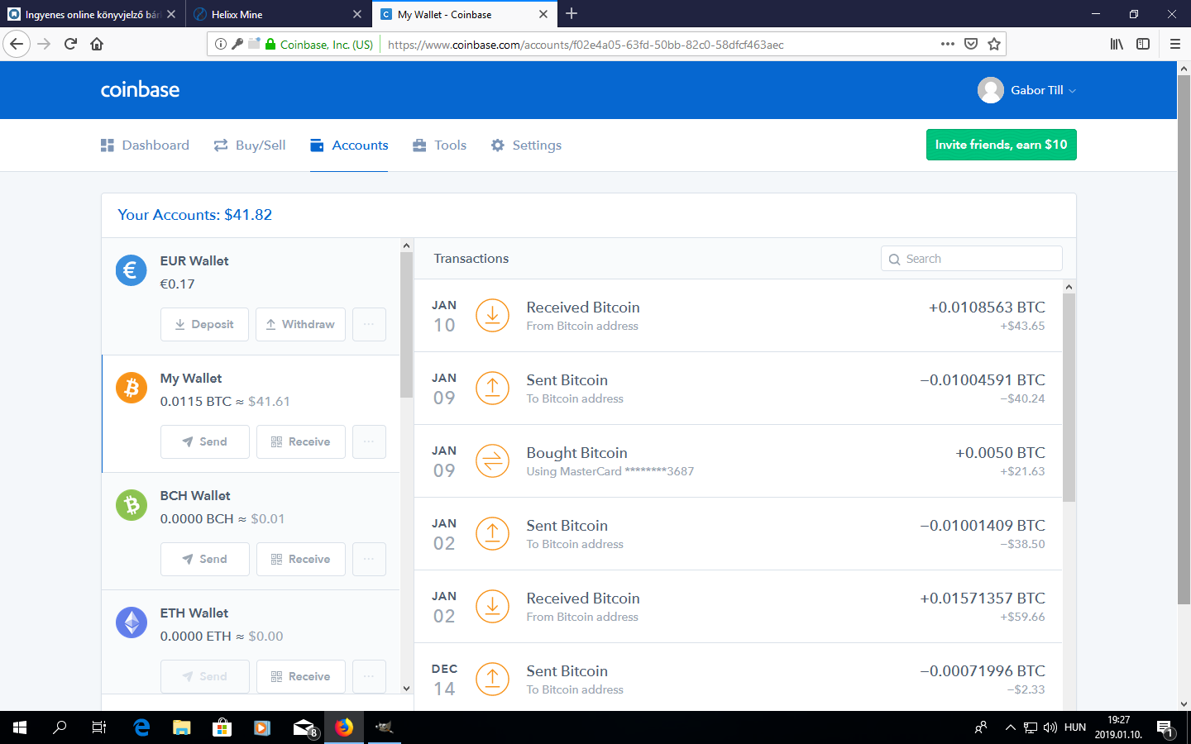Open a new browser tab
This screenshot has height=744, width=1191.
[572, 13]
